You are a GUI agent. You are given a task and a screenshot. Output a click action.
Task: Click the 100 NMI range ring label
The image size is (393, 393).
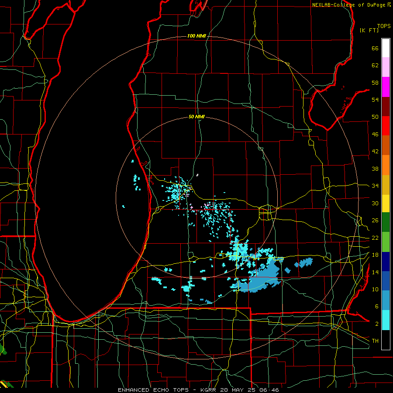(196, 36)
